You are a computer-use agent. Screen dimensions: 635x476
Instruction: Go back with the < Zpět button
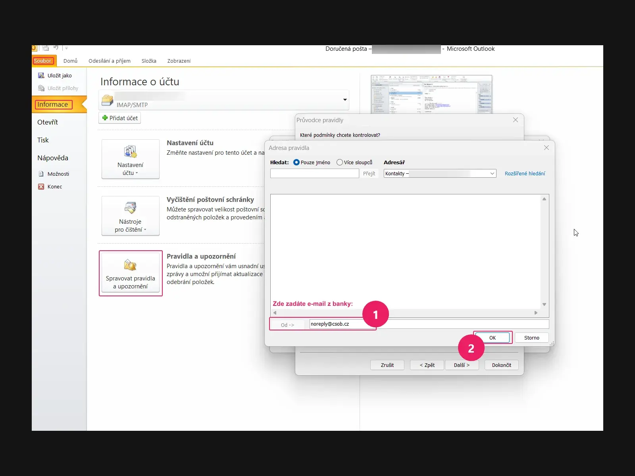427,365
